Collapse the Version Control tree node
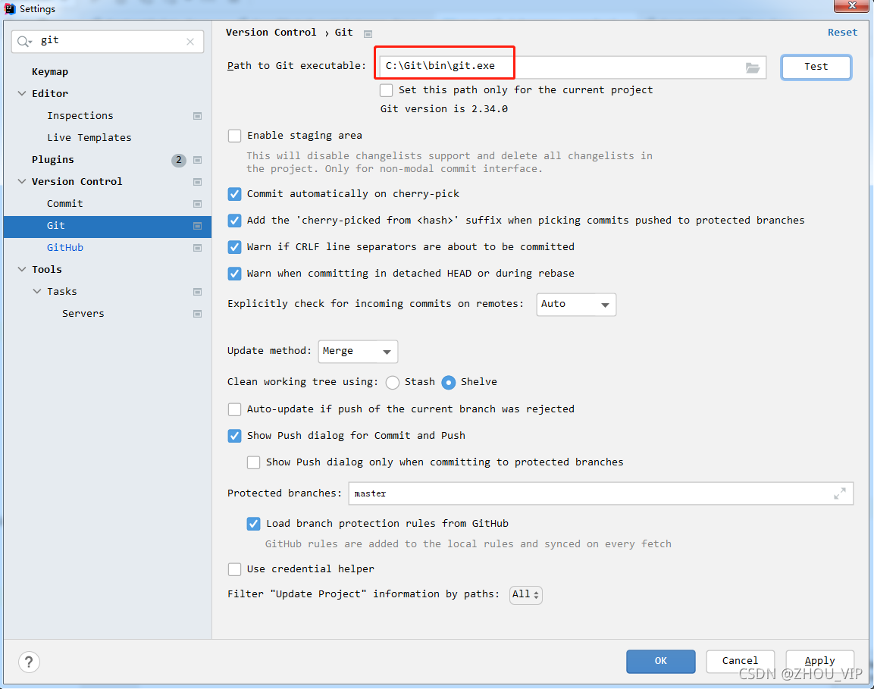874x689 pixels. click(x=22, y=182)
